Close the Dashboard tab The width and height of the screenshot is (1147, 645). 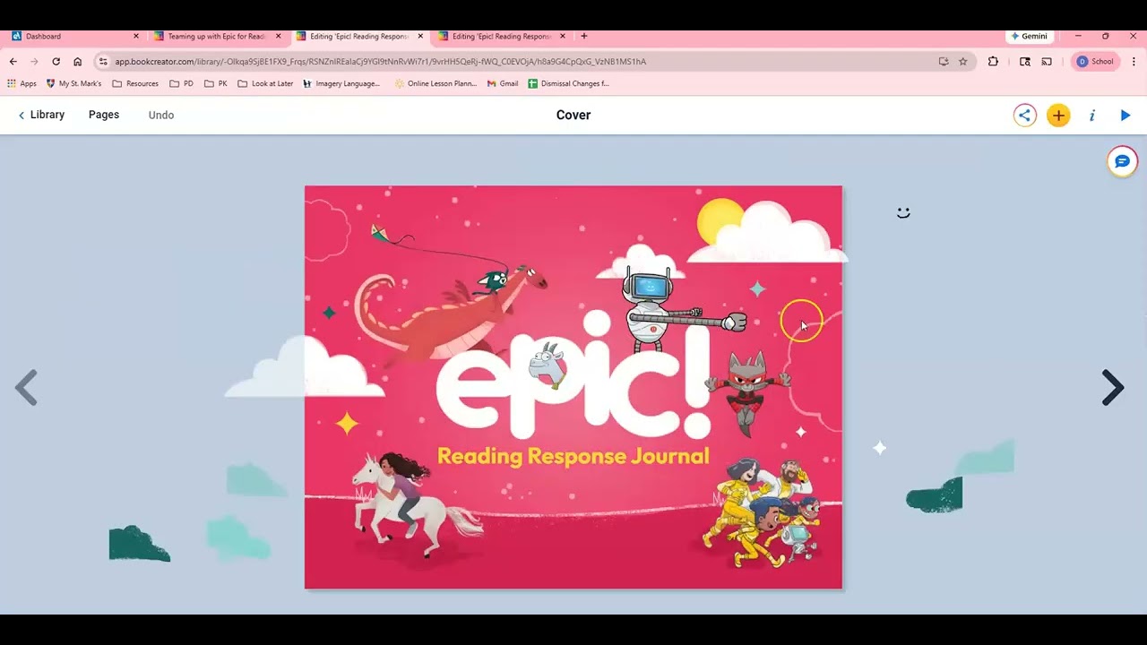click(x=136, y=37)
